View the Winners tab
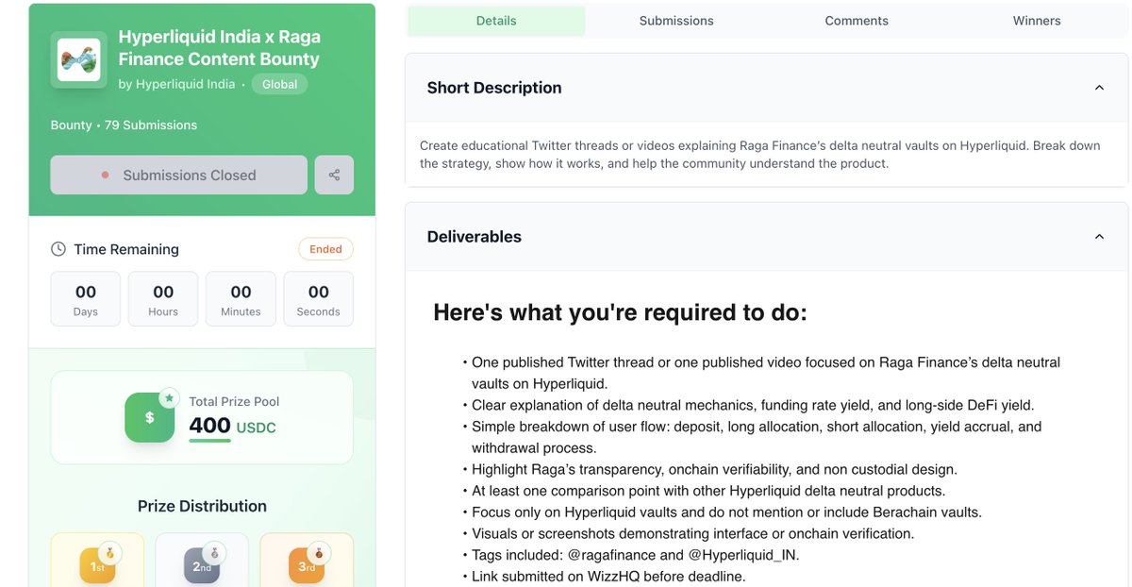 1037,21
